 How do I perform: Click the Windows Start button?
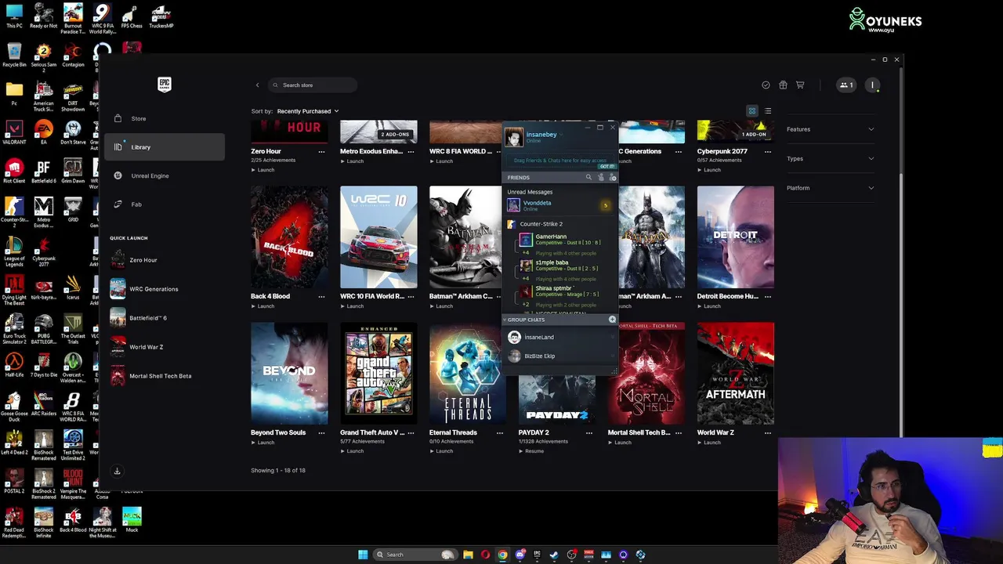click(x=363, y=555)
